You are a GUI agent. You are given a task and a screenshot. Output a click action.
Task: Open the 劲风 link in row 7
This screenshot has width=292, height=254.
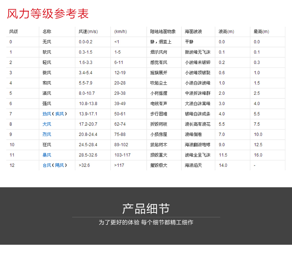(47, 114)
